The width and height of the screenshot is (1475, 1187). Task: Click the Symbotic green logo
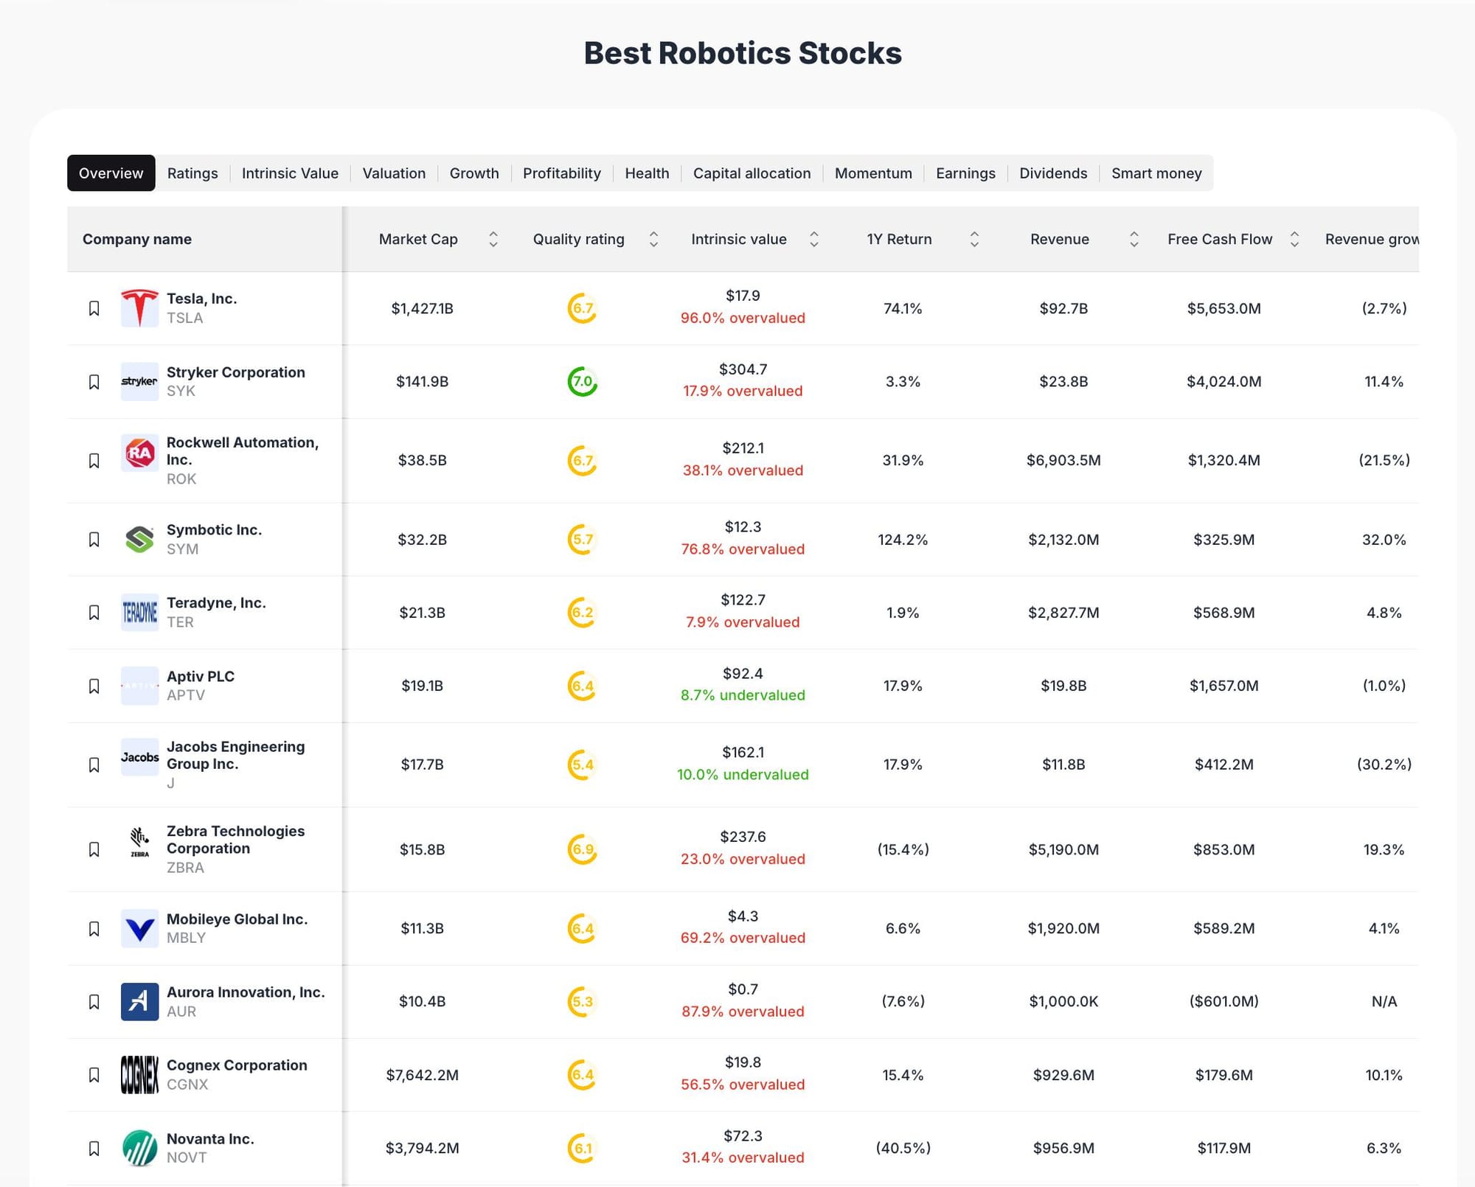click(x=139, y=539)
